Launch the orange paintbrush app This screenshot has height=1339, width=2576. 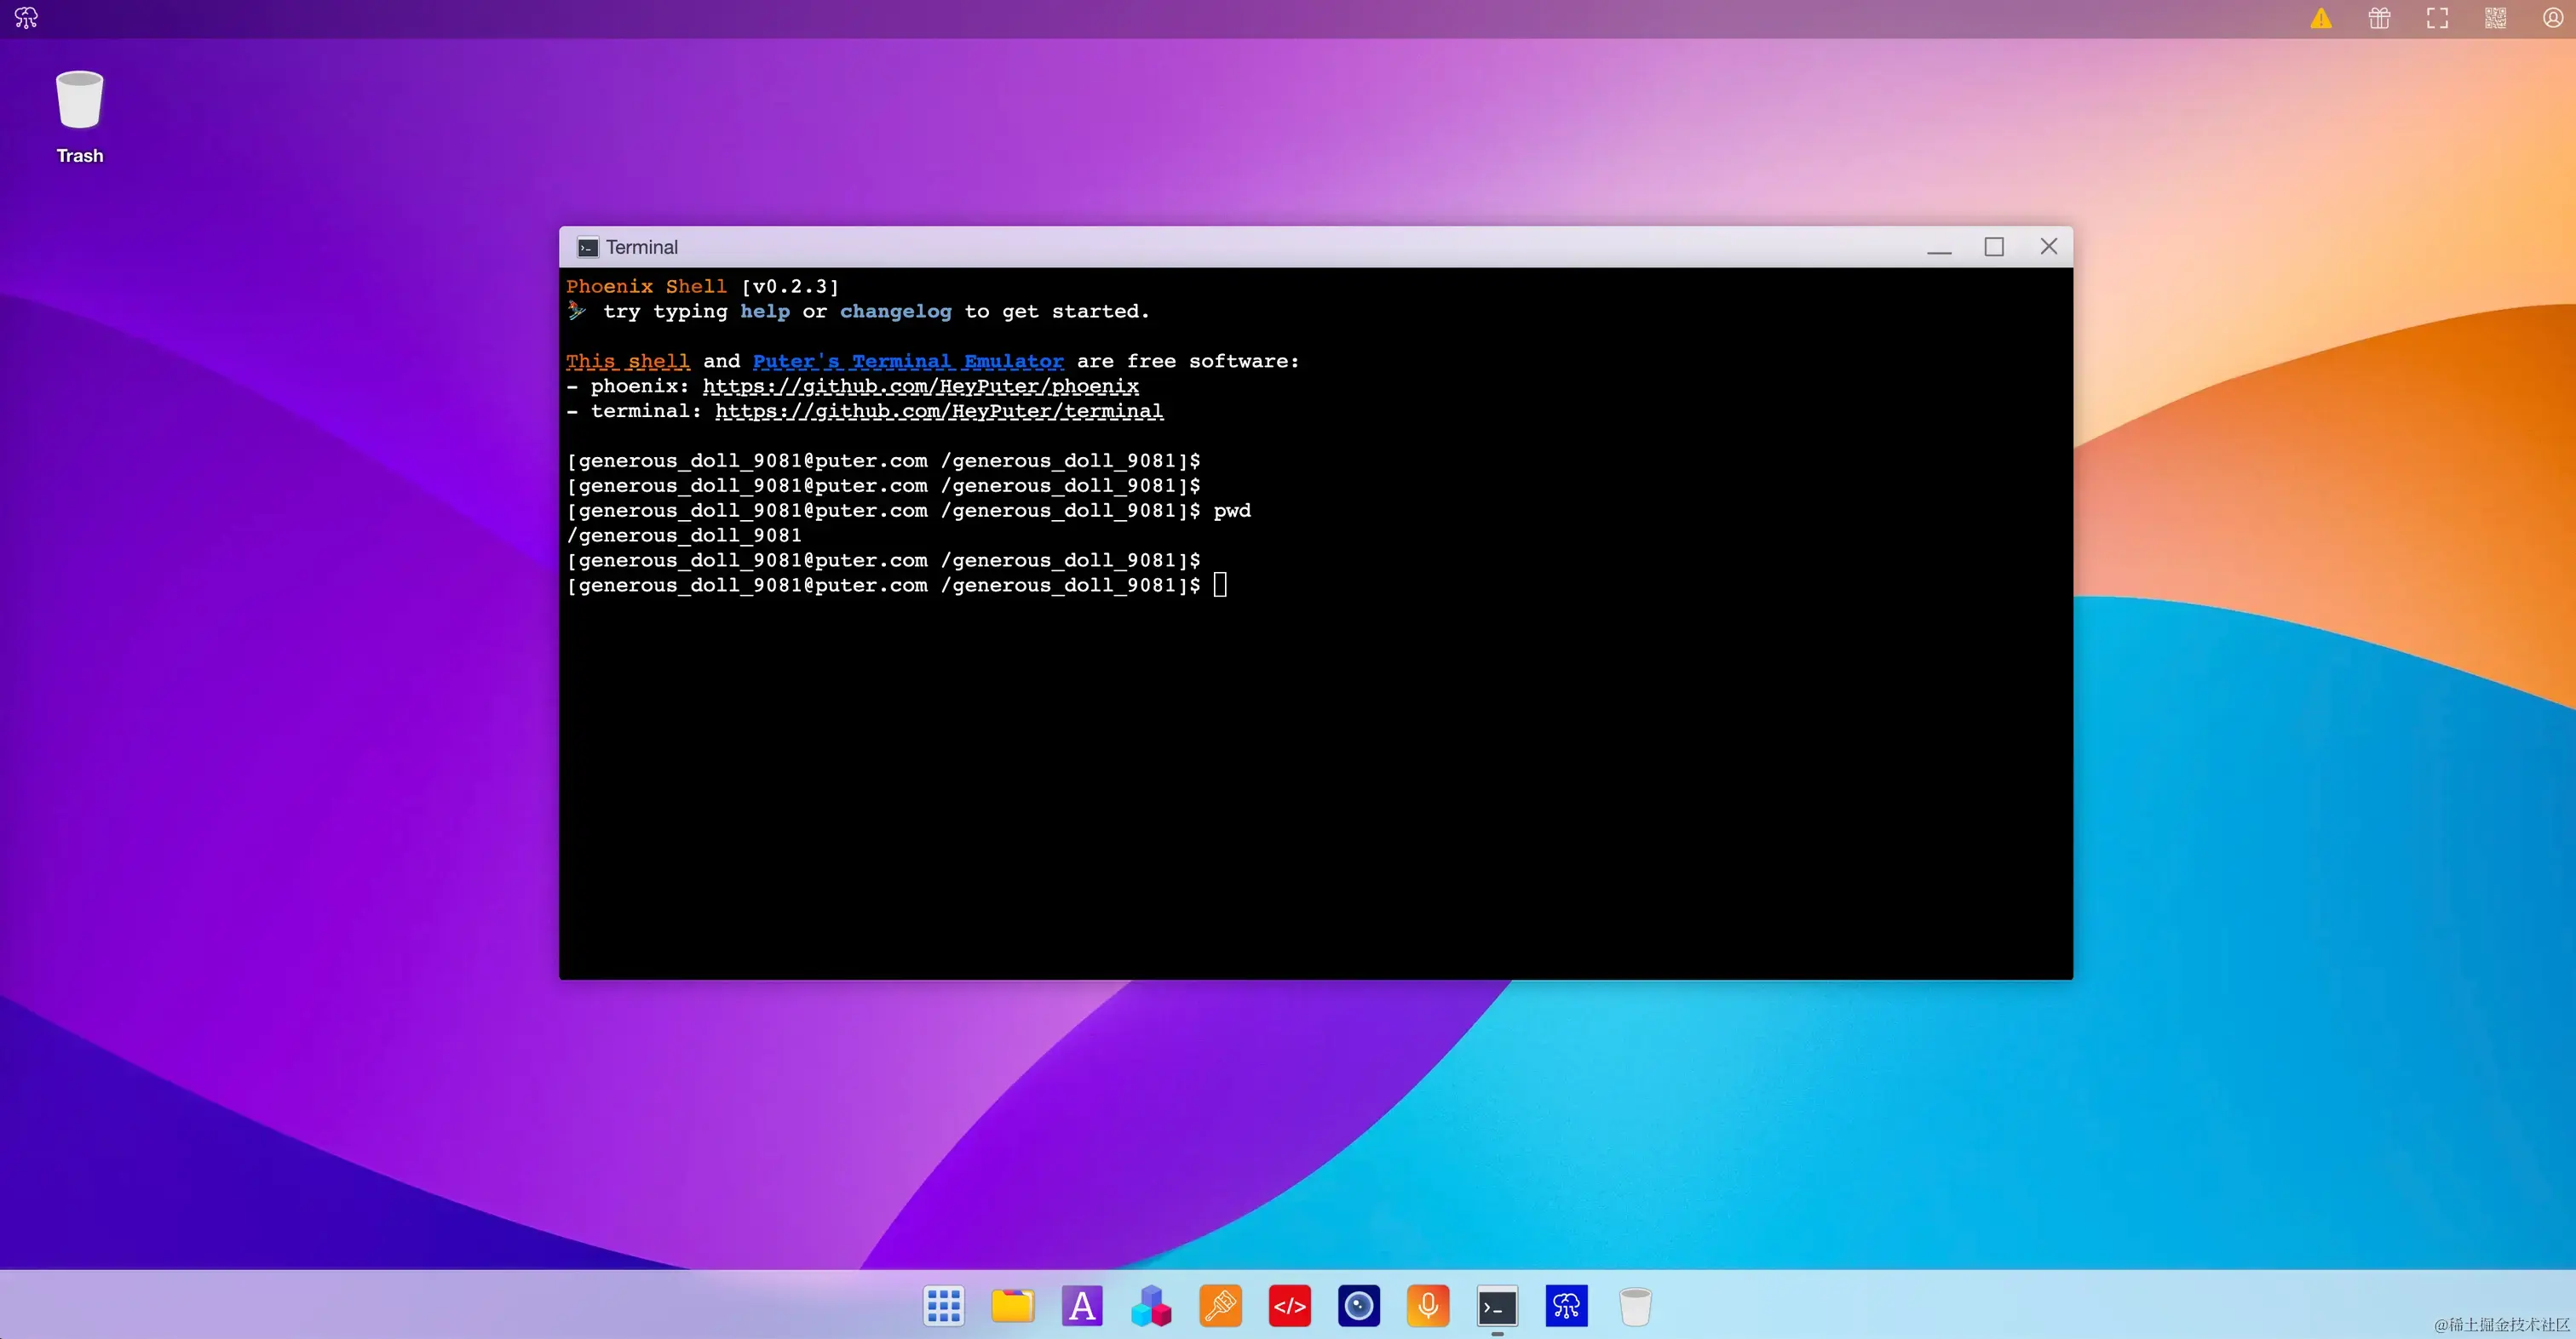point(1220,1305)
